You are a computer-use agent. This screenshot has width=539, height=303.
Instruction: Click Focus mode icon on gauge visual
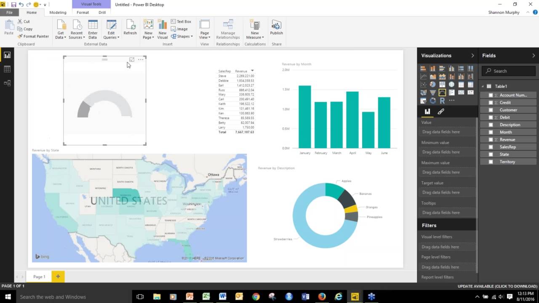pos(132,60)
